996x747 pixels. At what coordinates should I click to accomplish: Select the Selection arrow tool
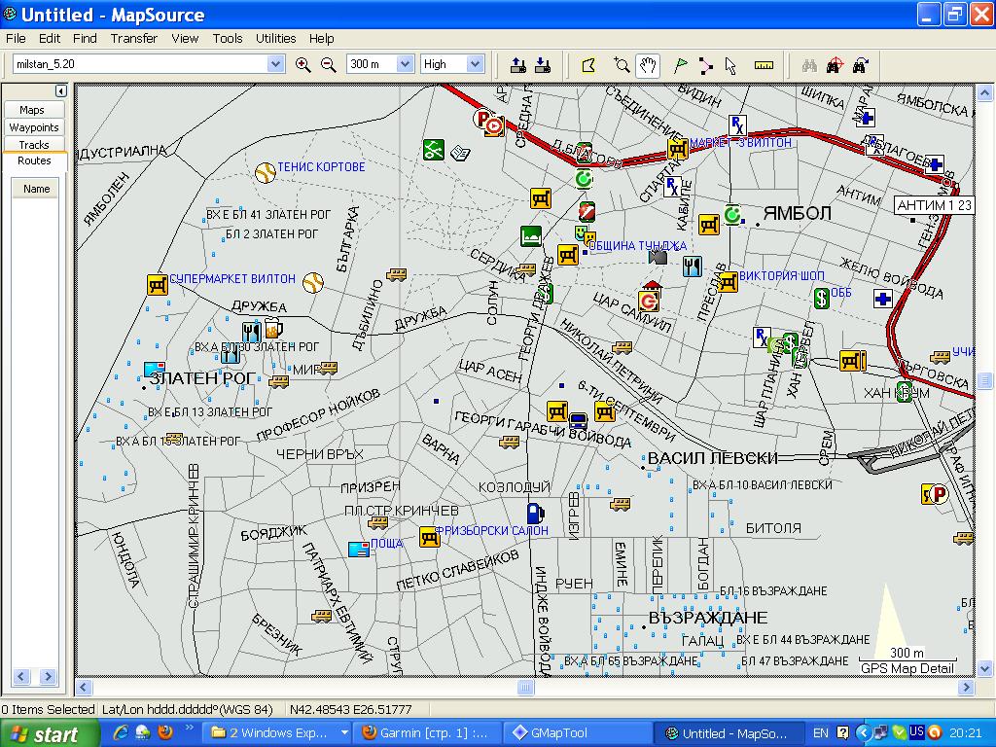[730, 65]
